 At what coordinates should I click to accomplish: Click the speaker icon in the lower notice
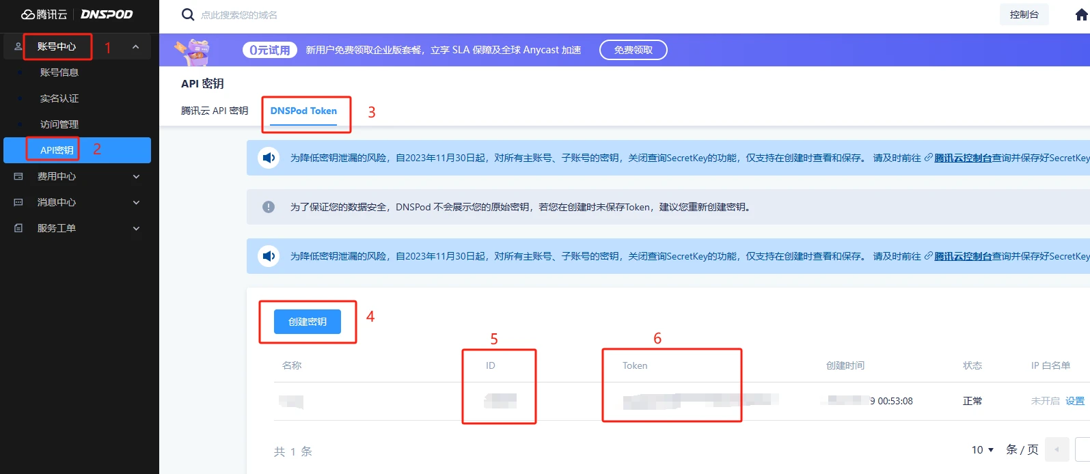pyautogui.click(x=269, y=256)
